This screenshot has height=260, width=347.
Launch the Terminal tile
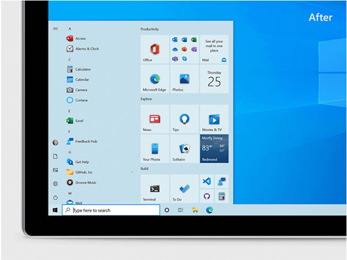click(154, 189)
